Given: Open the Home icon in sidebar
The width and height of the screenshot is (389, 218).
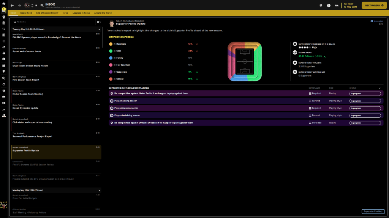Looking at the screenshot, I should click(3, 3).
